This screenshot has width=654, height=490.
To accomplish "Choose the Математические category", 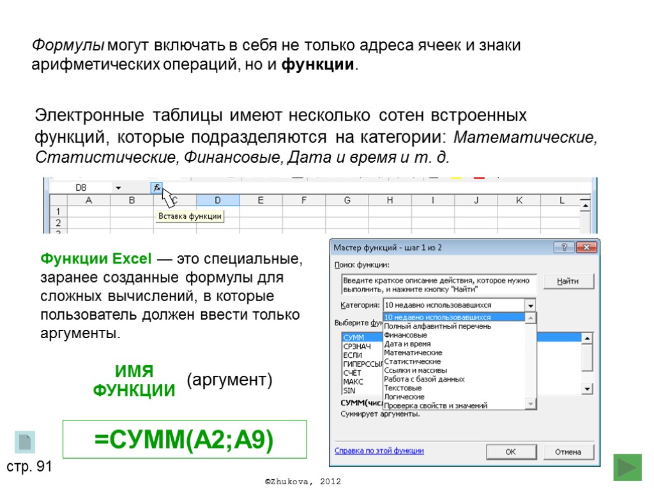I will tap(454, 352).
